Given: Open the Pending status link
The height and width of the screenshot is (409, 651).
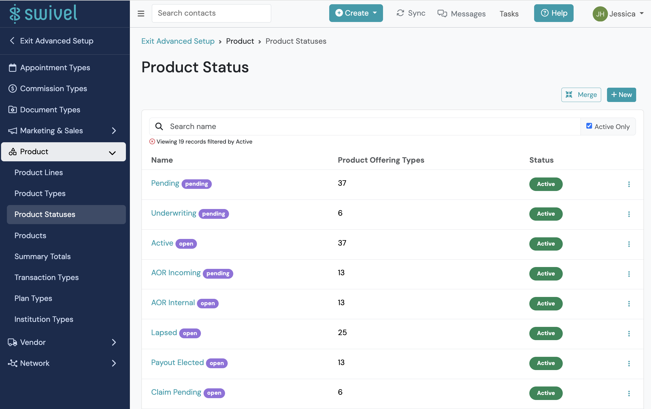Looking at the screenshot, I should tap(165, 183).
